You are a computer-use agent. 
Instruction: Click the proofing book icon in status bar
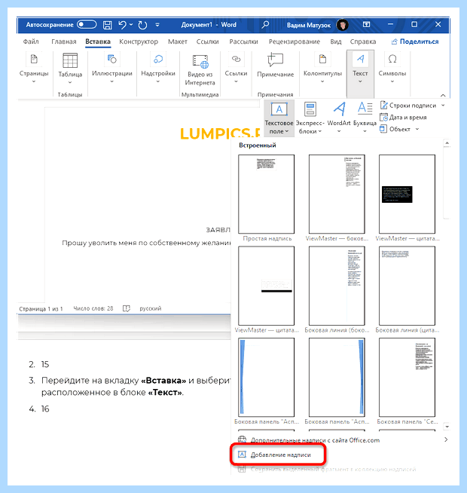[127, 308]
